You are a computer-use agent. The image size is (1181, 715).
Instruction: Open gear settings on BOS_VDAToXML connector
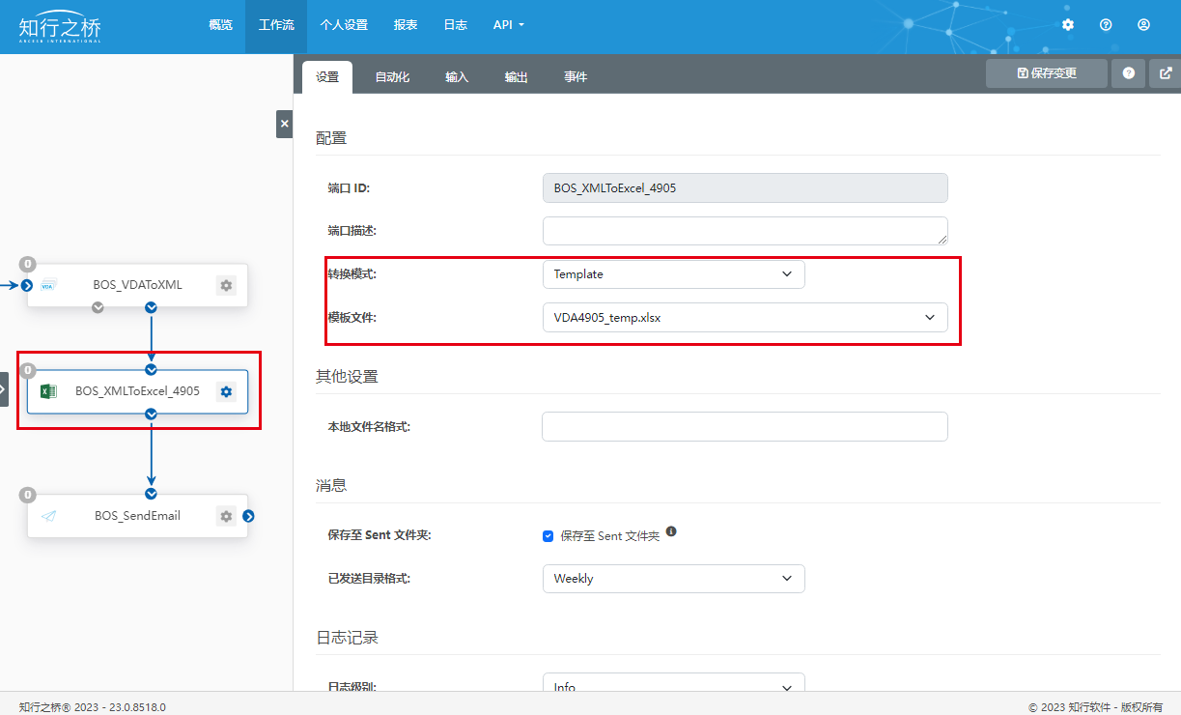click(x=226, y=285)
